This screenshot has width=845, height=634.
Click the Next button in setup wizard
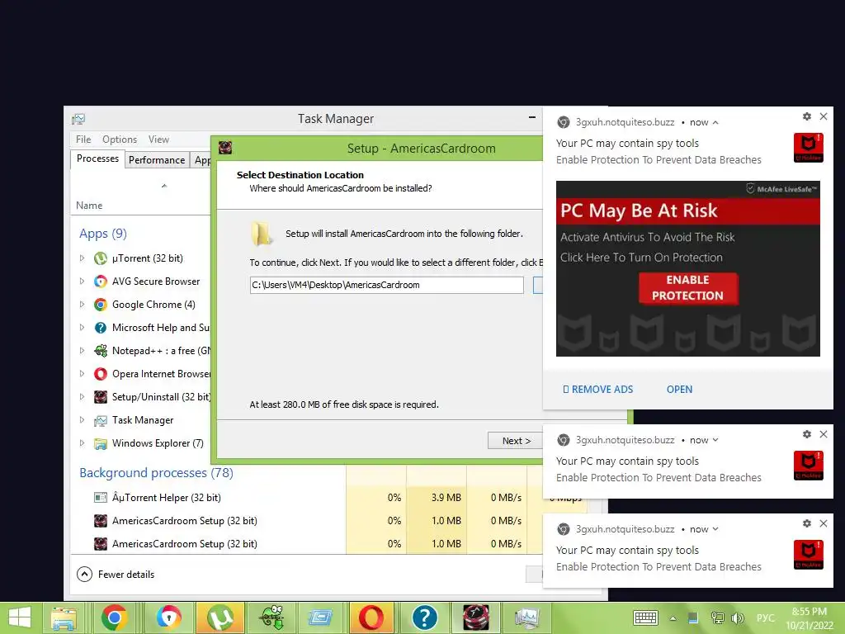(x=516, y=441)
